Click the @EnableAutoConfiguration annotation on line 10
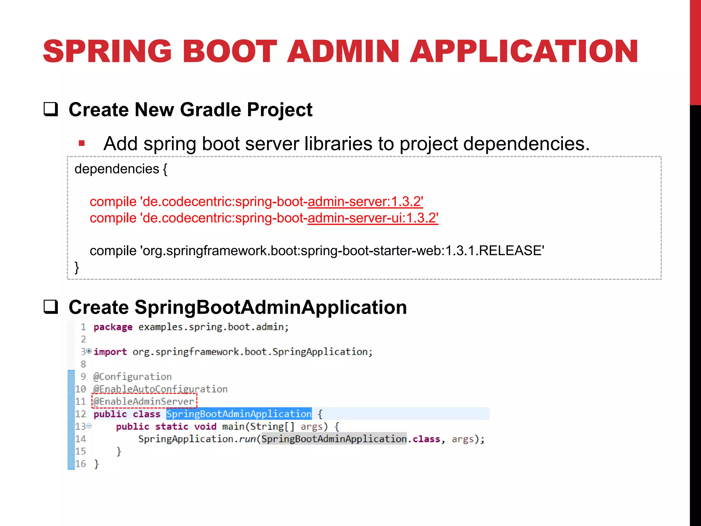 point(160,389)
